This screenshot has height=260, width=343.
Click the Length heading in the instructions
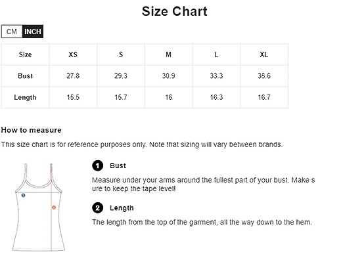coord(122,208)
